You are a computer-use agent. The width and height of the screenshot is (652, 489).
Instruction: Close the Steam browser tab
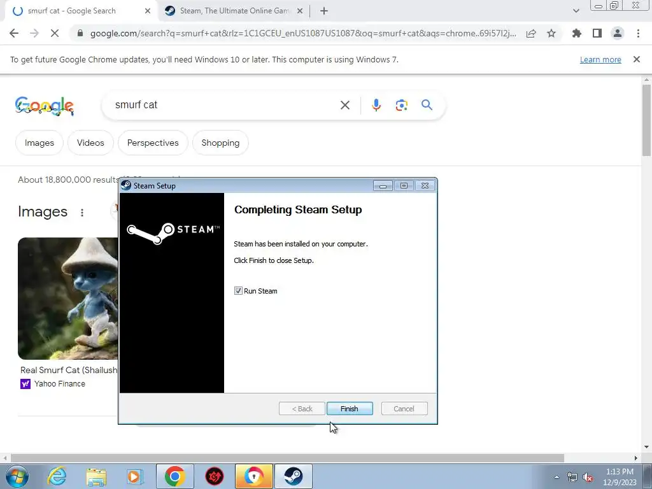[x=300, y=11]
